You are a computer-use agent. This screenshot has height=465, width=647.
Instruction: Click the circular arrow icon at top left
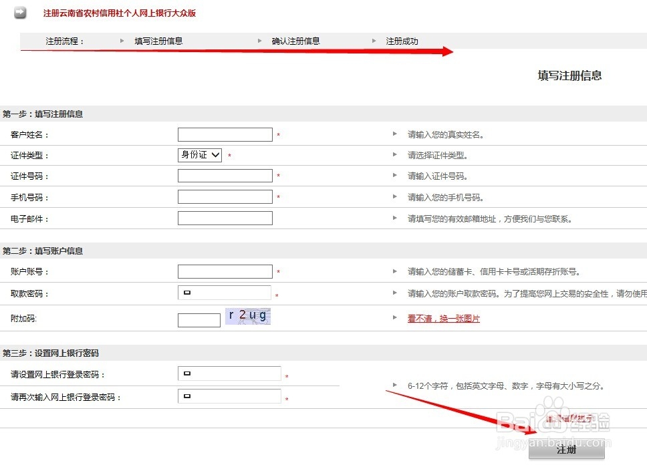click(x=19, y=12)
